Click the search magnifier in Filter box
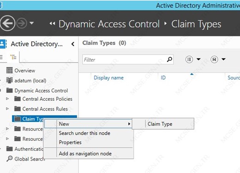 click(x=169, y=59)
